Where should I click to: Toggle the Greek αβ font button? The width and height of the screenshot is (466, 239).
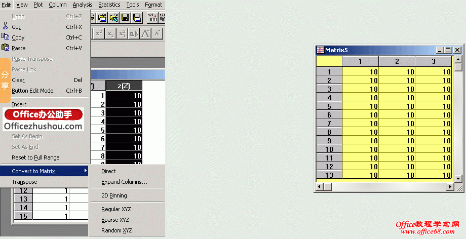(x=134, y=33)
